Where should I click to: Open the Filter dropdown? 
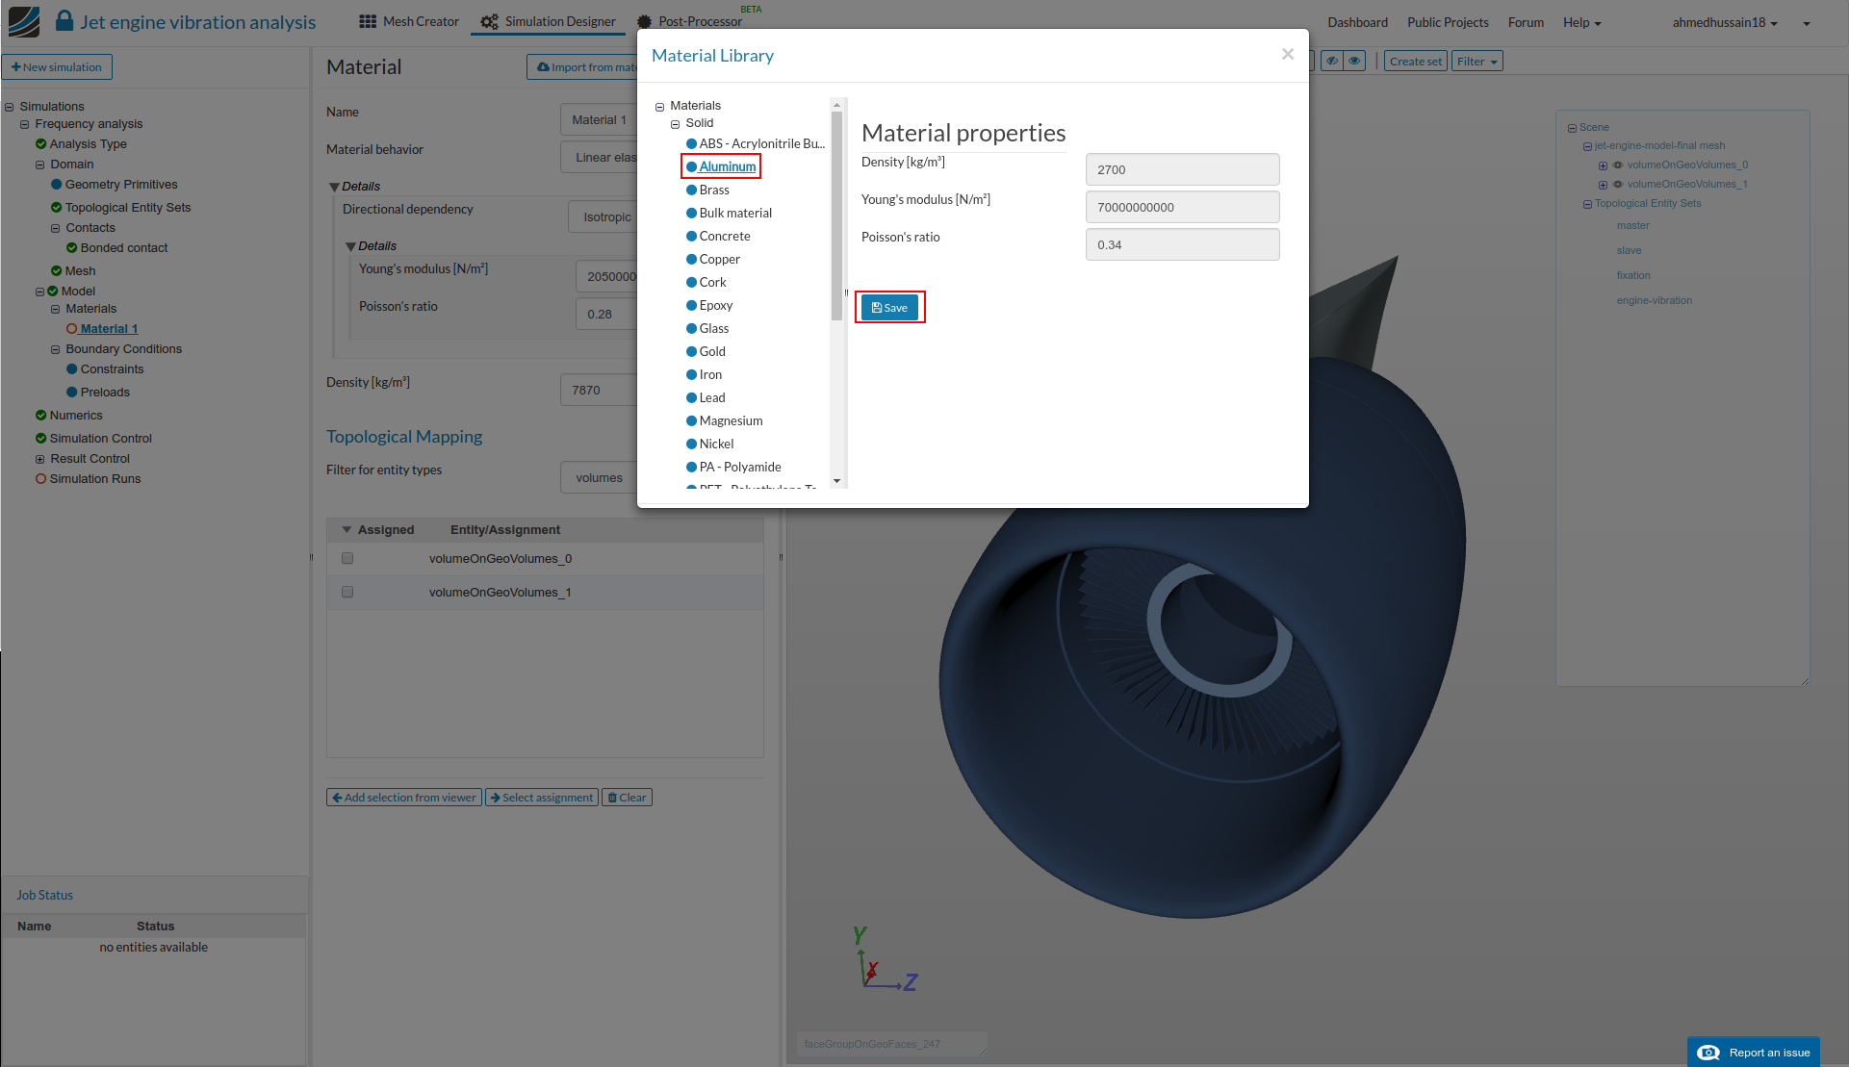1477,62
